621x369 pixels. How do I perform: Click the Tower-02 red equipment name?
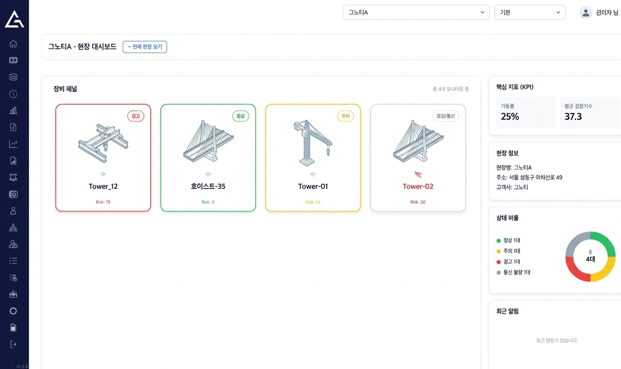[418, 187]
